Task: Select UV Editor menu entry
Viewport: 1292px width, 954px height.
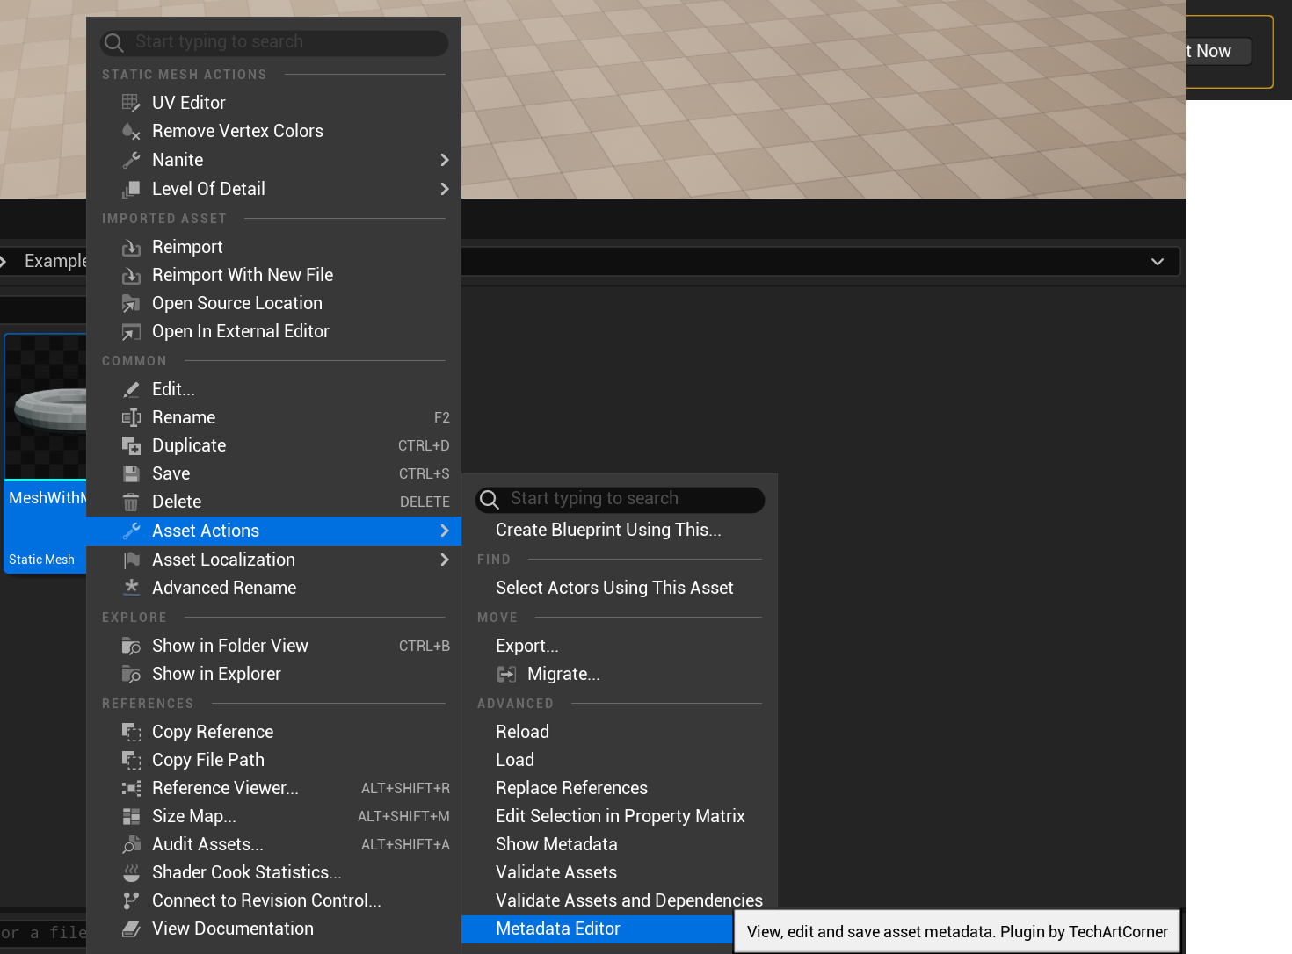Action: tap(273, 103)
